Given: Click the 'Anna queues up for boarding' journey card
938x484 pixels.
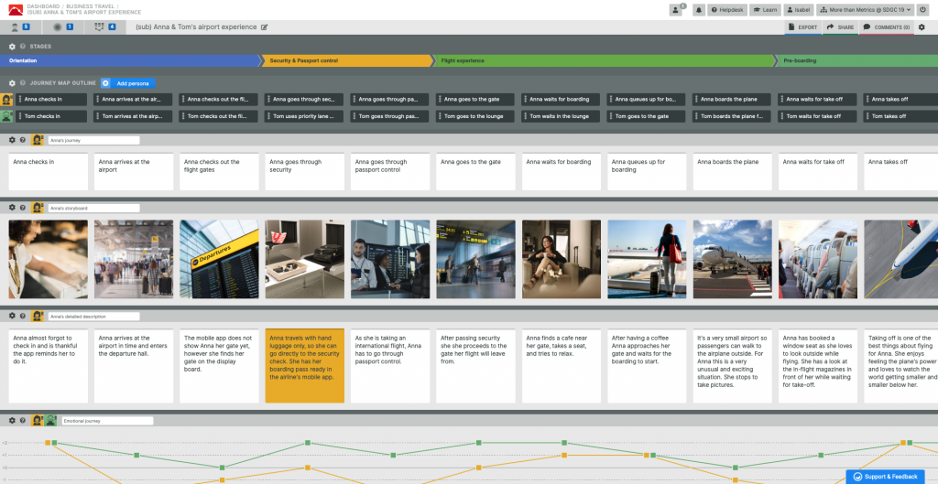Looking at the screenshot, I should tap(647, 171).
